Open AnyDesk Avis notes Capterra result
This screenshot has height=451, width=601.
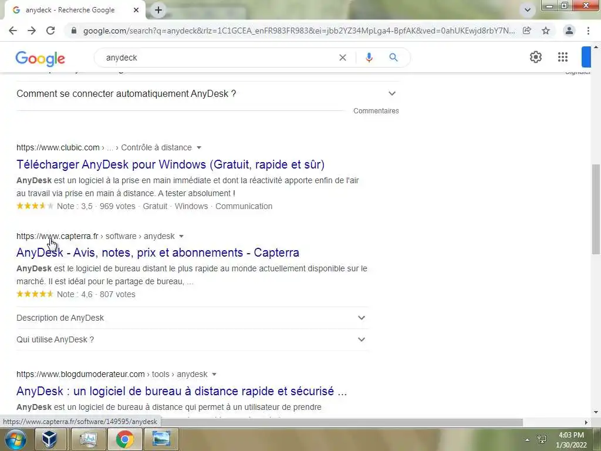click(157, 253)
